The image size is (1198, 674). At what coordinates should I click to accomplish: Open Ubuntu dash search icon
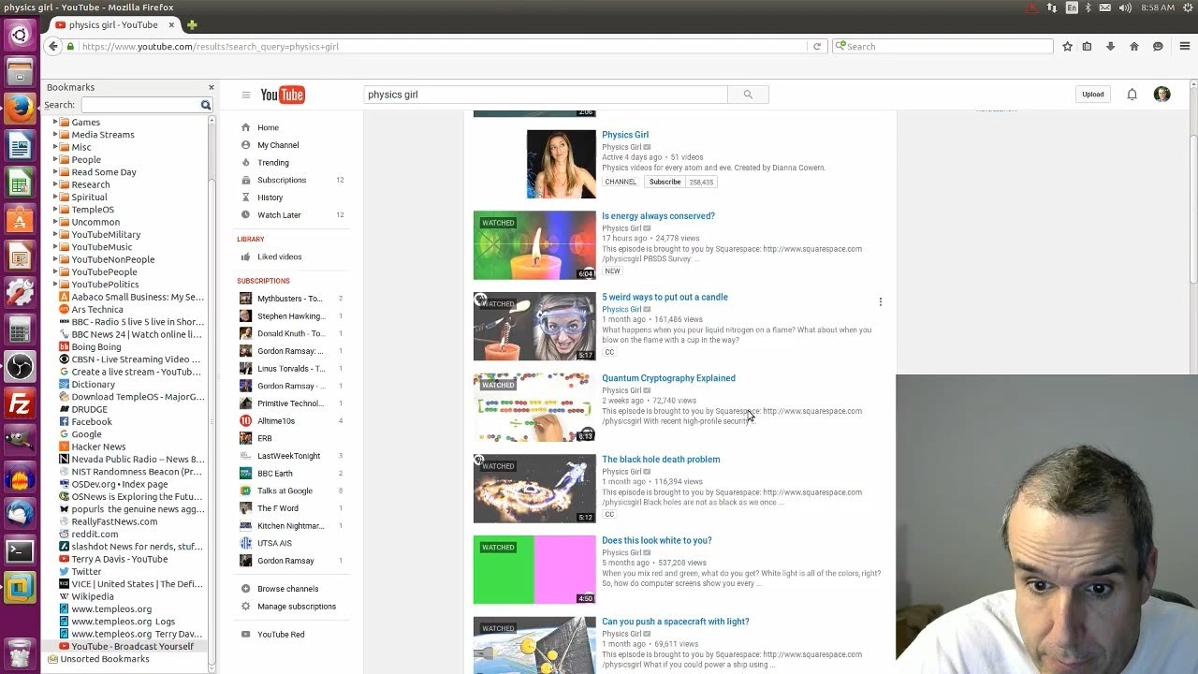[x=20, y=36]
